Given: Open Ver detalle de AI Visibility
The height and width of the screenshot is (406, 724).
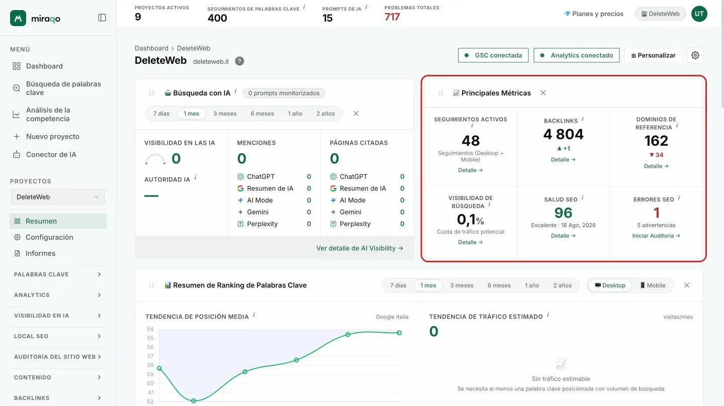Looking at the screenshot, I should tap(359, 248).
